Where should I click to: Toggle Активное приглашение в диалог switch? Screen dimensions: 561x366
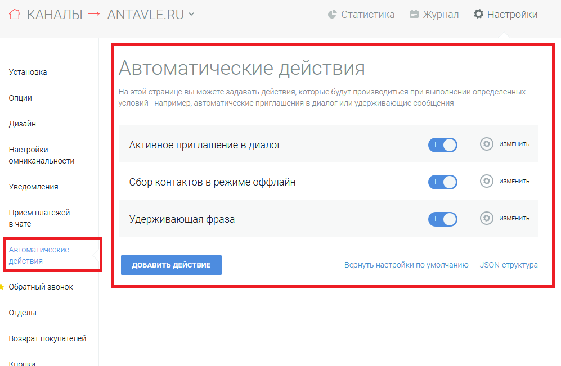(443, 145)
